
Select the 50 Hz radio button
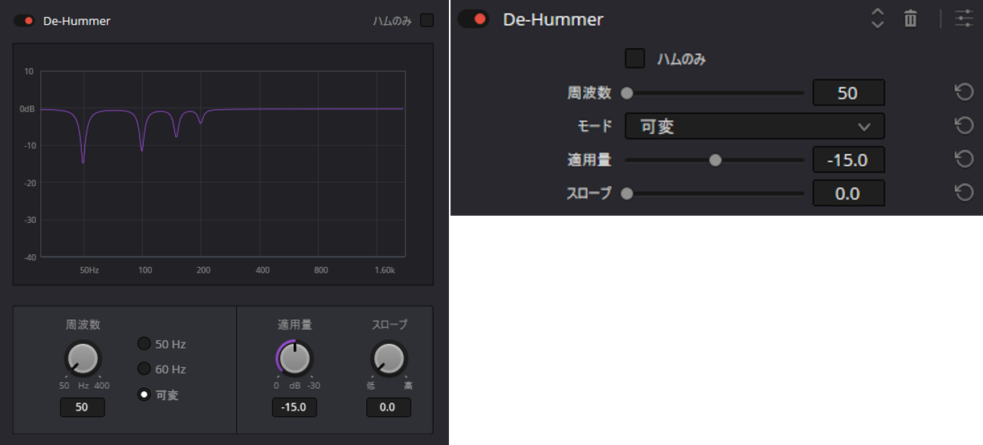pyautogui.click(x=145, y=344)
